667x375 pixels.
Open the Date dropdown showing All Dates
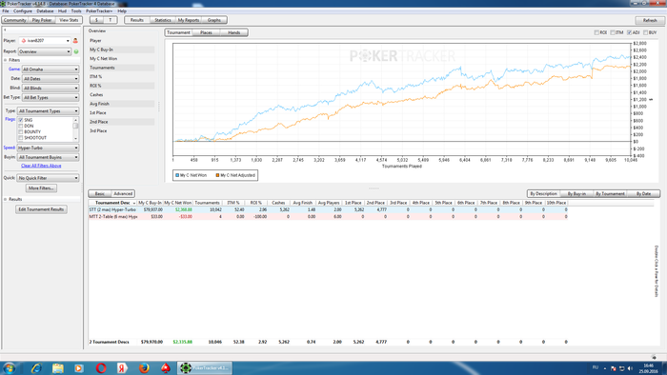[x=51, y=79]
